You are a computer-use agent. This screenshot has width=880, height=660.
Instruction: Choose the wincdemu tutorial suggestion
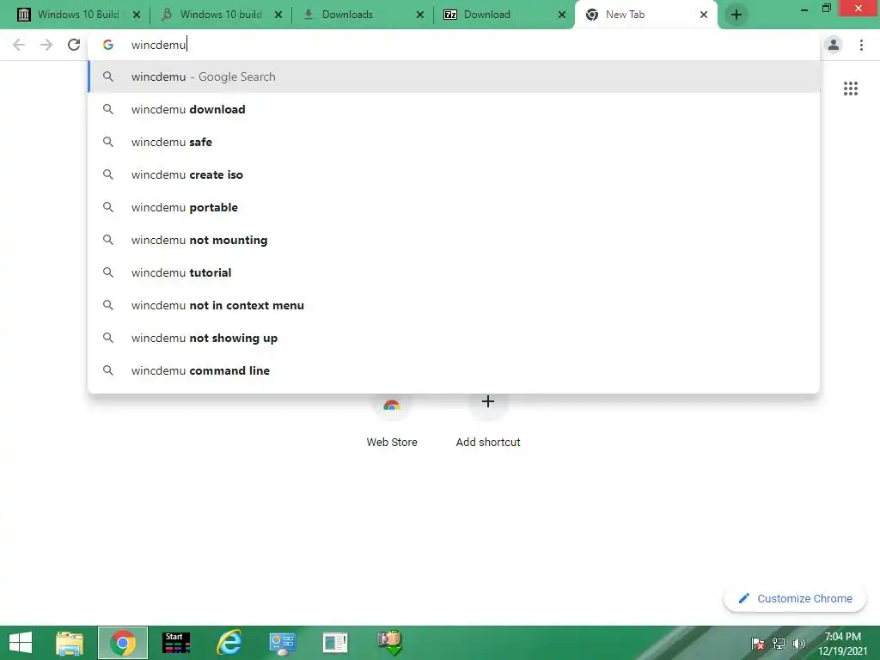454,272
